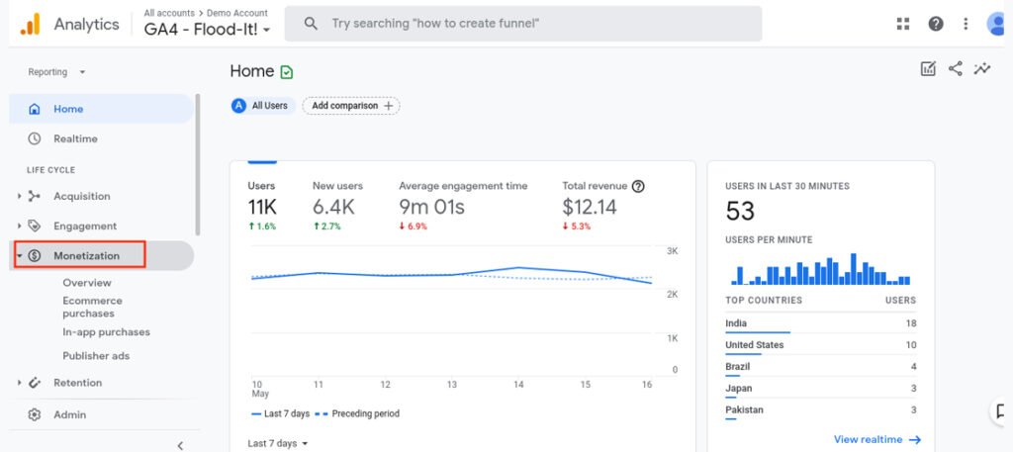Click the Total revenue info icon
This screenshot has height=452, width=1013.
tap(638, 186)
